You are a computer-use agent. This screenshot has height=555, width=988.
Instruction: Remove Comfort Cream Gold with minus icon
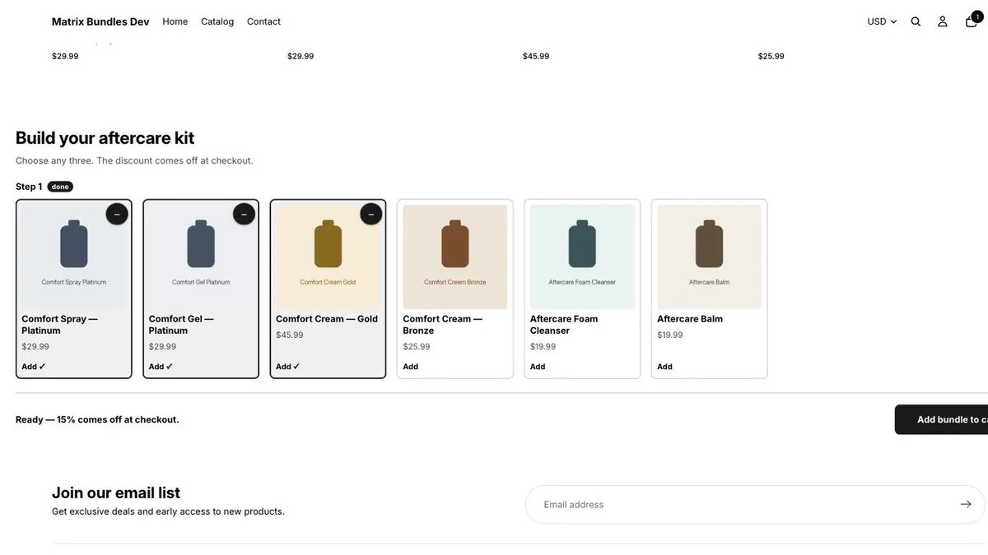371,214
